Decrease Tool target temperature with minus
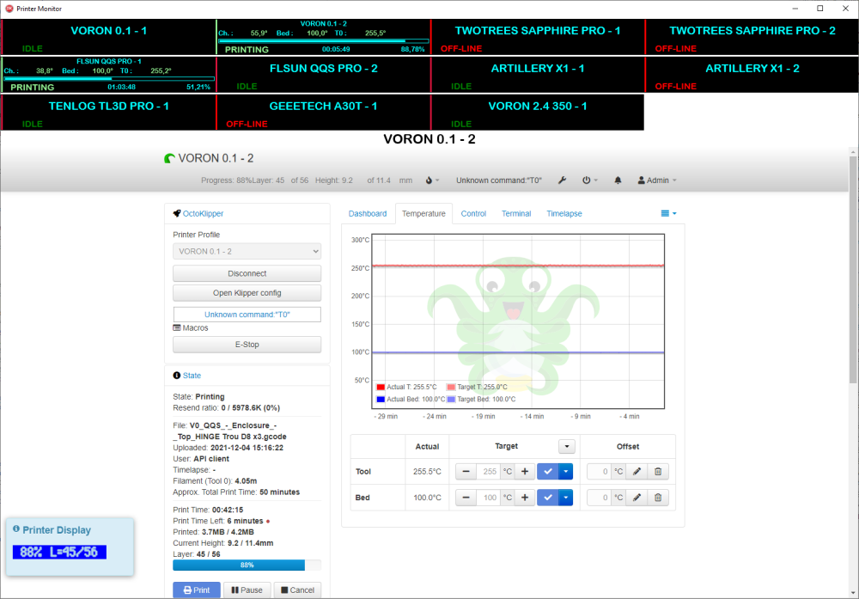This screenshot has height=599, width=859. pyautogui.click(x=466, y=471)
